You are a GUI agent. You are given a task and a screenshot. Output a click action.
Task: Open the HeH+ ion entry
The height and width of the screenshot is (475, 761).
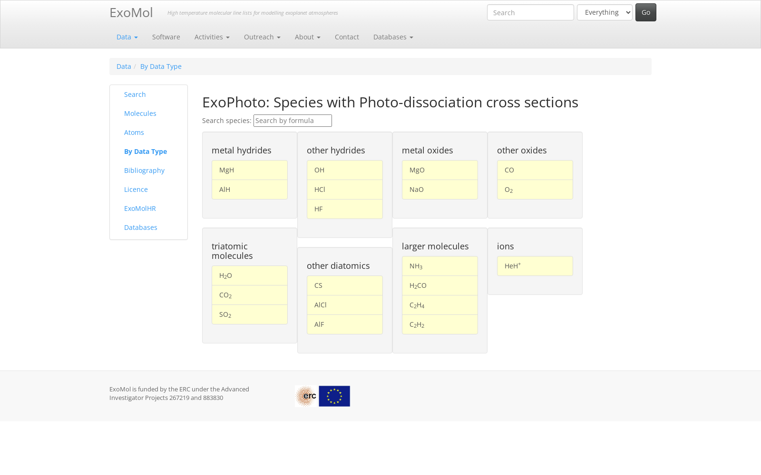point(535,266)
